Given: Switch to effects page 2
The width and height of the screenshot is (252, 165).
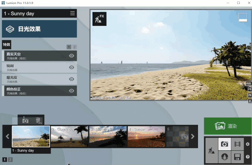Looking at the screenshot, I should click(x=75, y=47).
